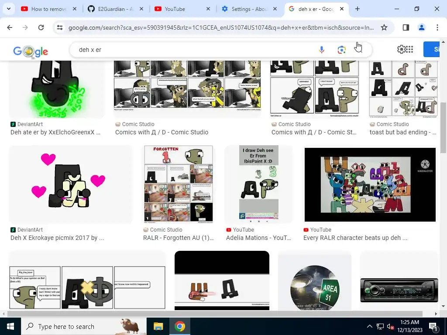Click the Google logo to go home
Viewport: 447px width, 335px height.
31,51
